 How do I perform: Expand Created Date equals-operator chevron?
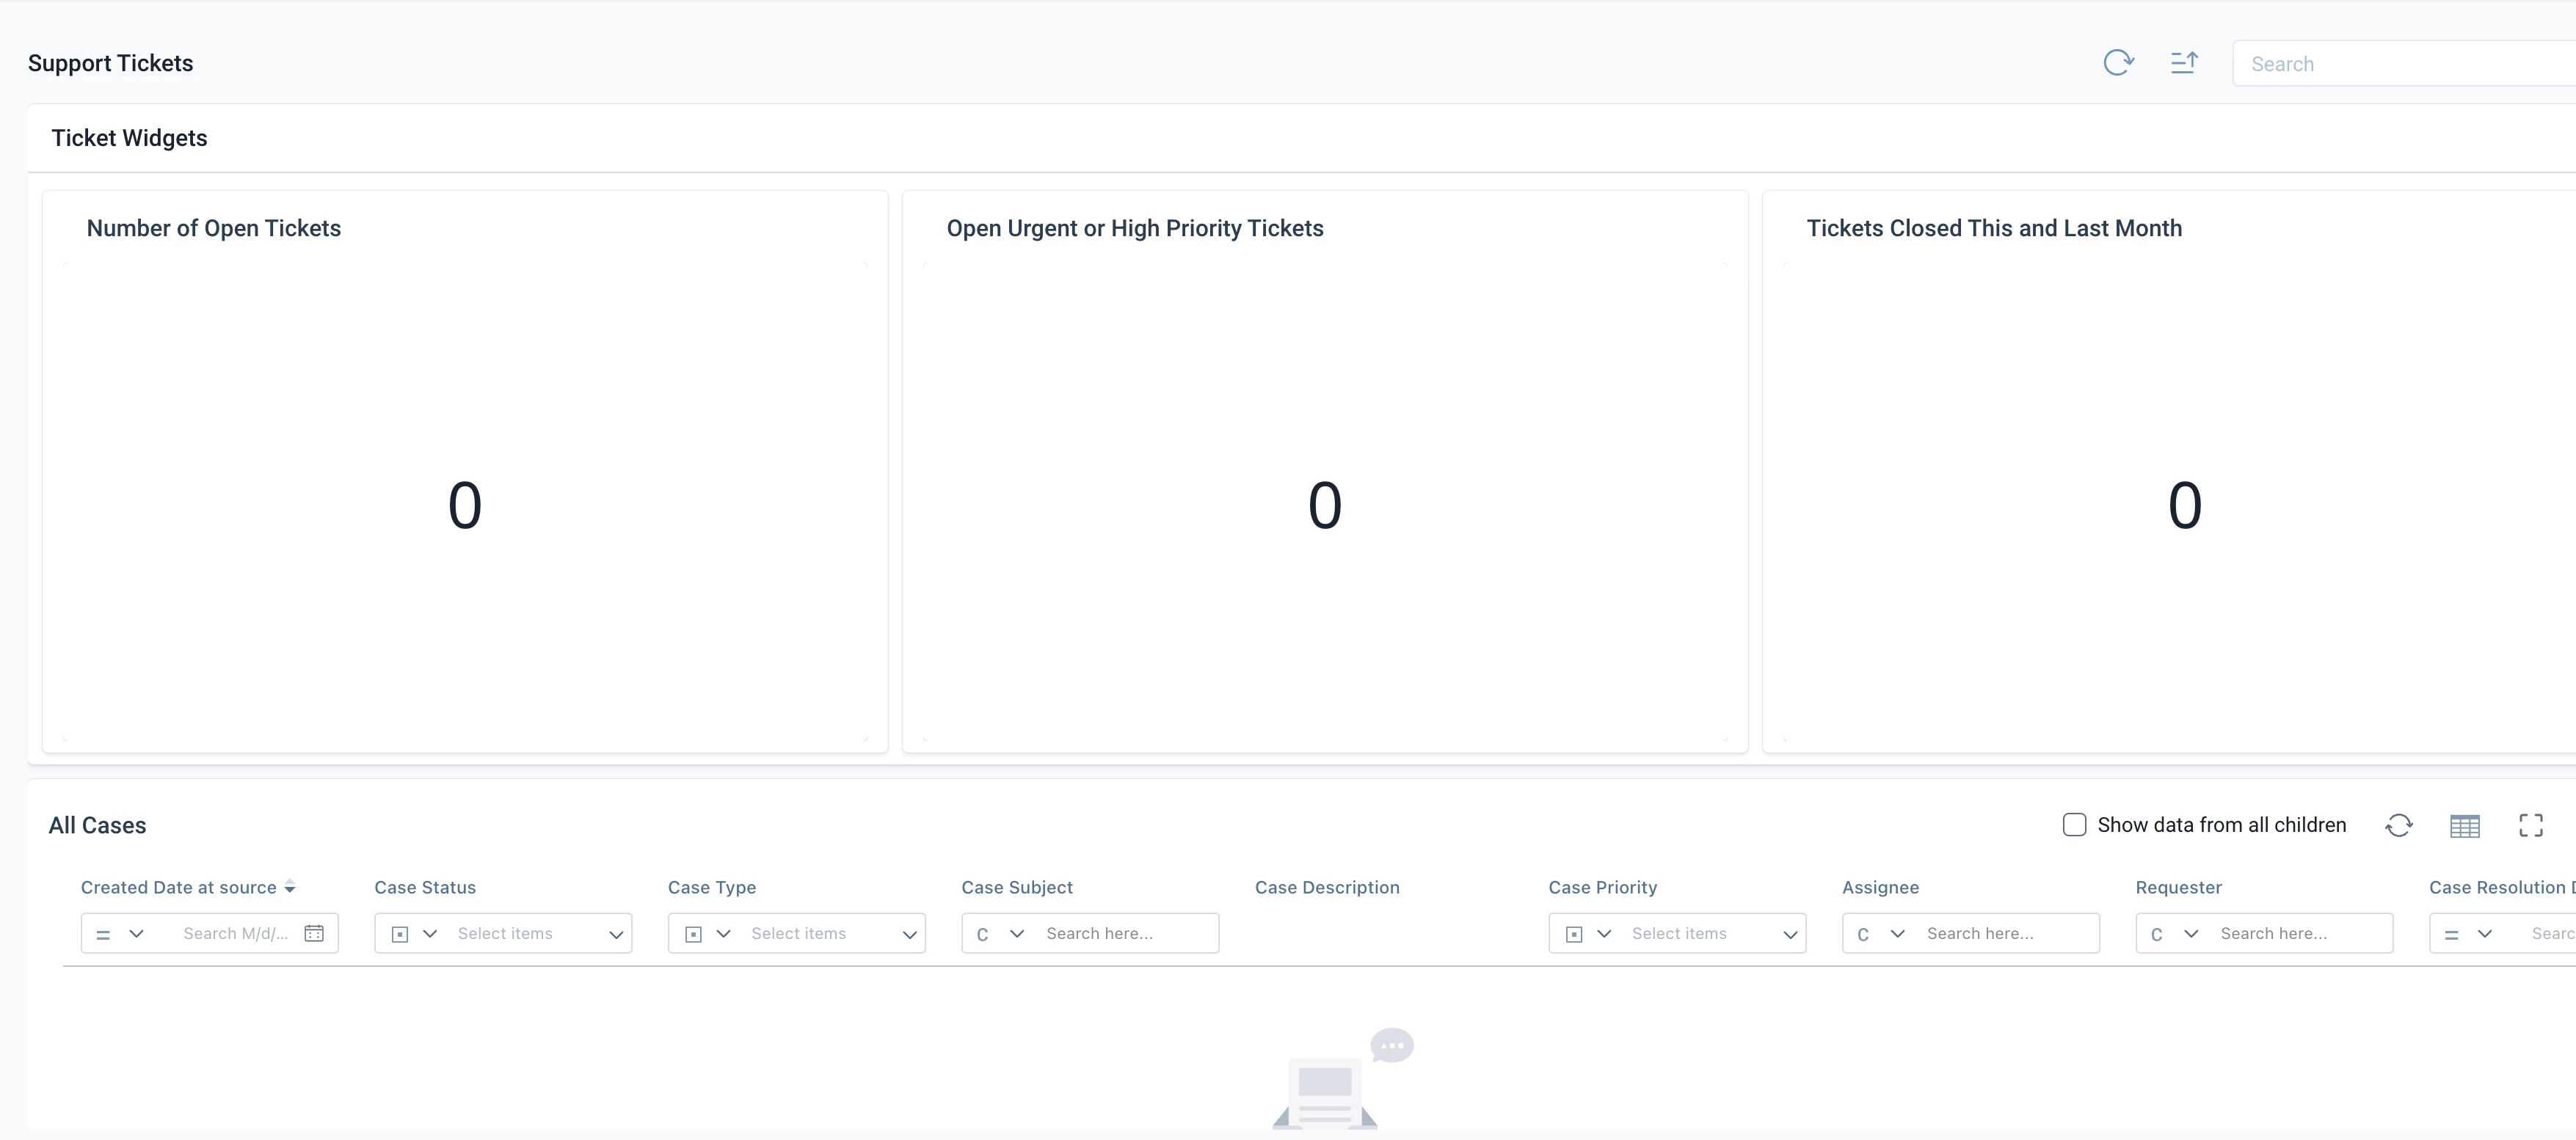[x=137, y=933]
